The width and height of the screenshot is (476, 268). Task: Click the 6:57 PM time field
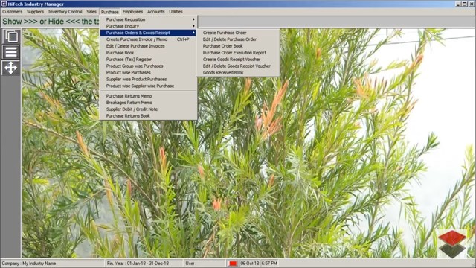coord(269,264)
